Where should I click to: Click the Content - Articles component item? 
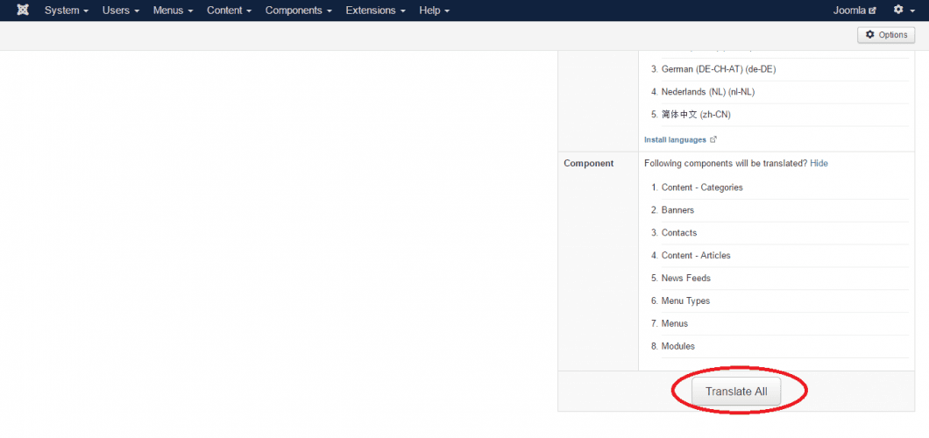696,256
